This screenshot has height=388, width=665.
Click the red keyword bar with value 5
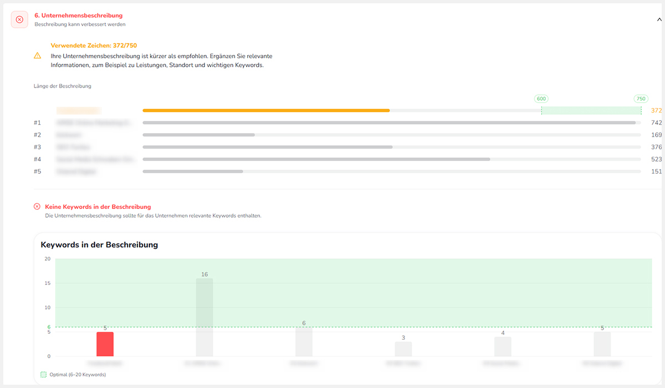[x=105, y=344]
